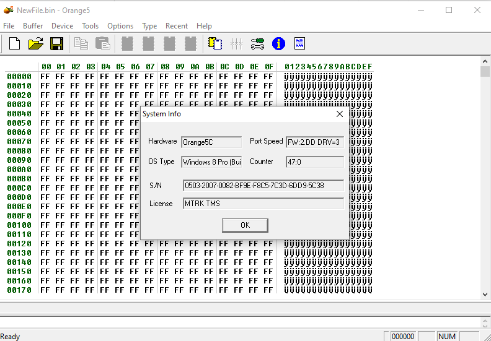Open the sliders settings icon

[236, 43]
